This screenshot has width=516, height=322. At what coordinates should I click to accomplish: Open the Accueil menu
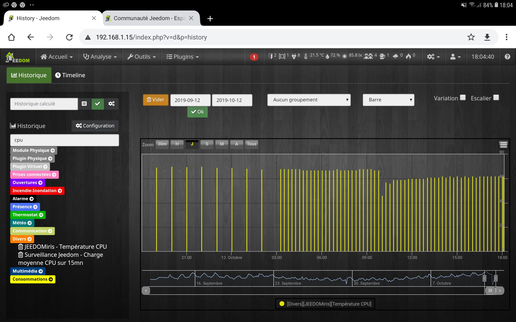[x=57, y=57]
